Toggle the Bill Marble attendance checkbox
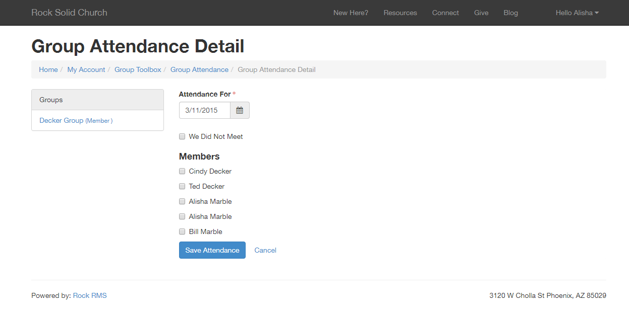 [182, 231]
